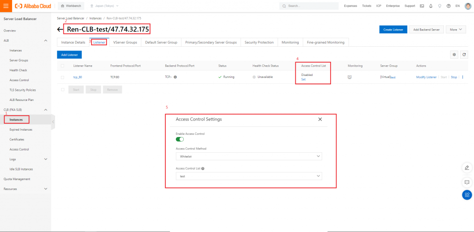Close the Access Control Settings dialog

click(x=320, y=119)
